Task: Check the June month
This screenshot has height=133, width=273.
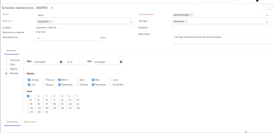Action: (111, 80)
